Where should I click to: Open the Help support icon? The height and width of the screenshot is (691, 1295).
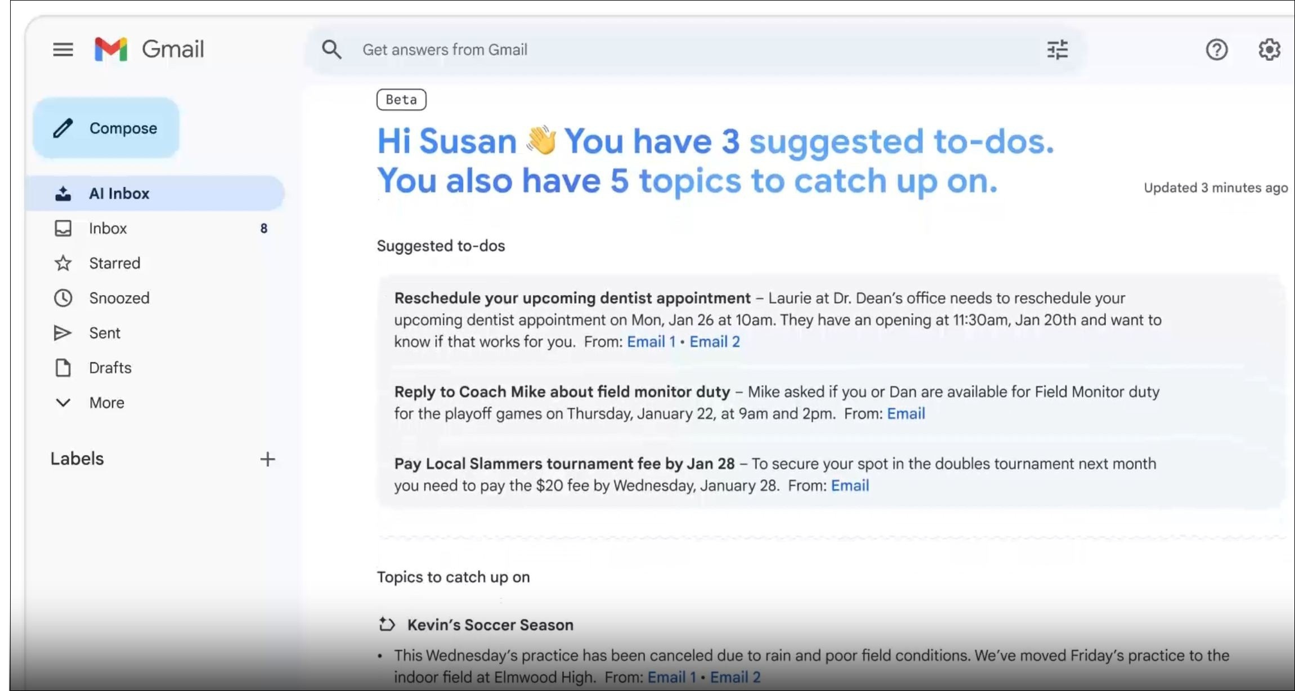click(1216, 50)
